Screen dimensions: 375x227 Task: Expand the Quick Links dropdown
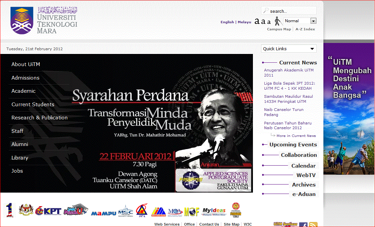pos(289,49)
